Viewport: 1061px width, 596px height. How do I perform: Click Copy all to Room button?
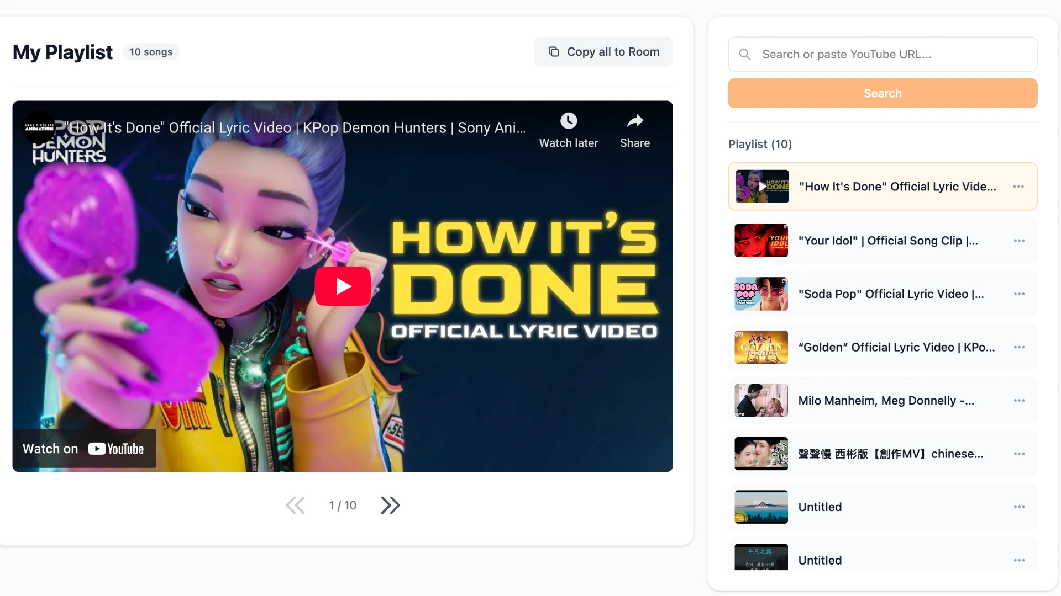tap(603, 52)
